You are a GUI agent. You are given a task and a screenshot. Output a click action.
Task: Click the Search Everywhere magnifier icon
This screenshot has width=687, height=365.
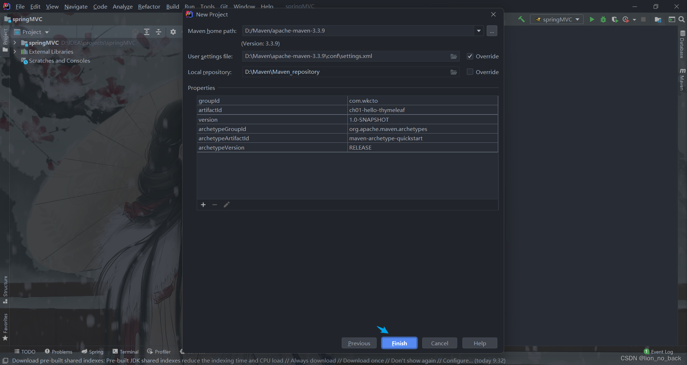pyautogui.click(x=682, y=19)
